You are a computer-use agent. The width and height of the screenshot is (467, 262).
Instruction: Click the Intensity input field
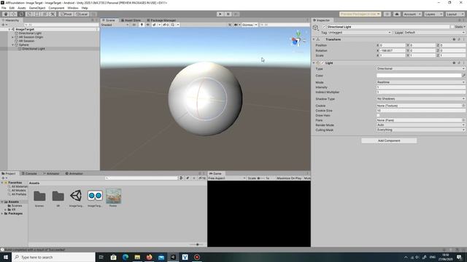pos(420,87)
